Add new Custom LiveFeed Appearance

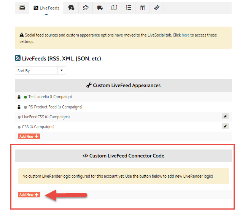tap(29, 136)
